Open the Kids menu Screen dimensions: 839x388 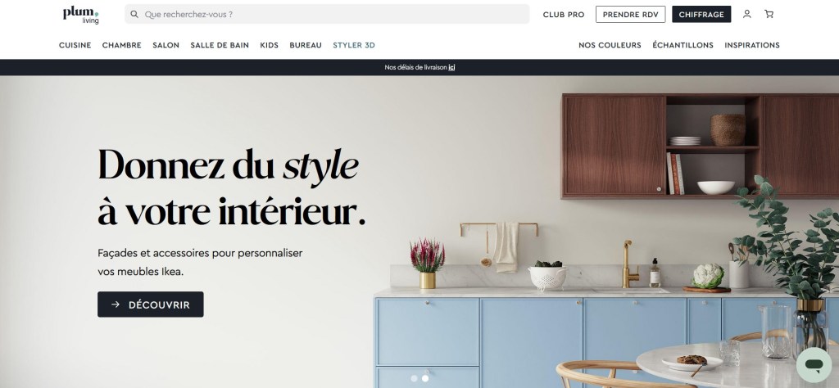(x=269, y=45)
